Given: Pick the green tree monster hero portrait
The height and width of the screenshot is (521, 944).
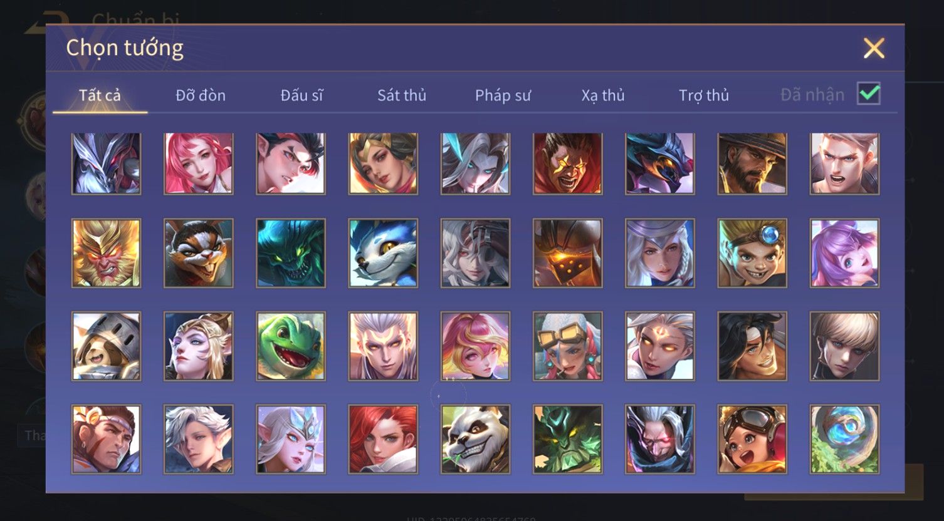Looking at the screenshot, I should pos(567,439).
